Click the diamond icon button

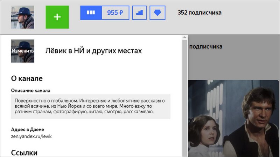pos(157,13)
